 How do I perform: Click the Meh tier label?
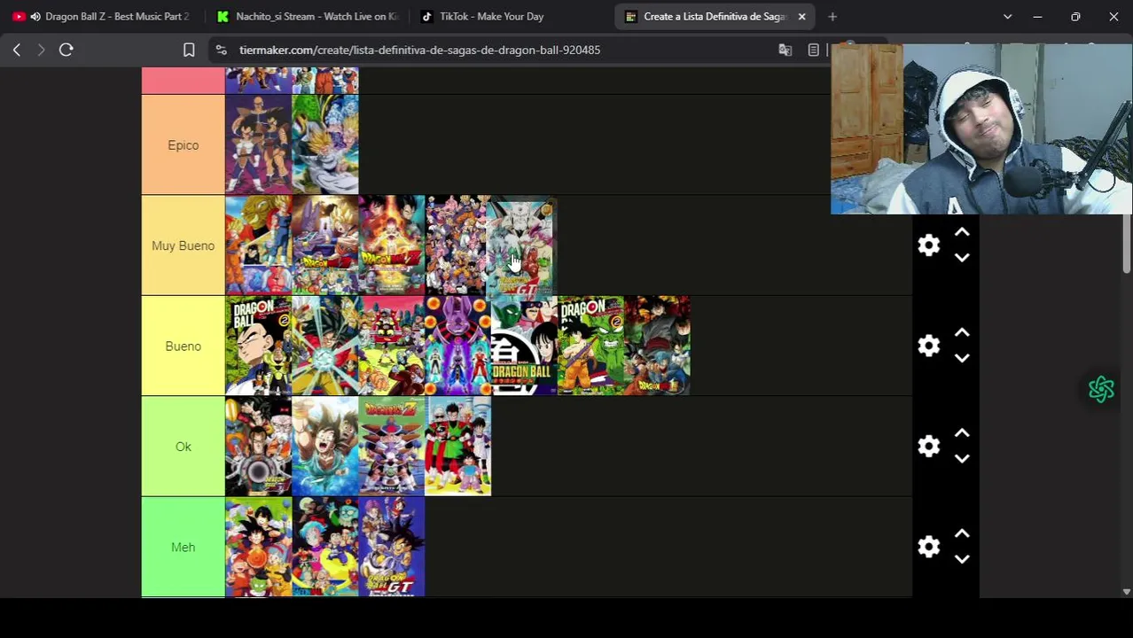[184, 548]
